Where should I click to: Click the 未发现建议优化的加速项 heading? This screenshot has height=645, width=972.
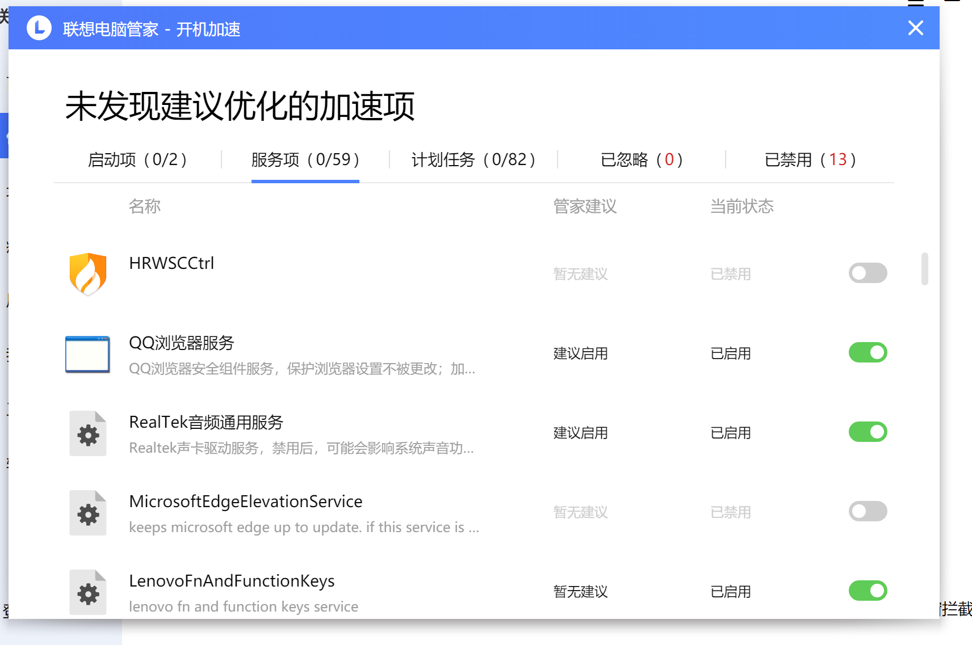[240, 106]
